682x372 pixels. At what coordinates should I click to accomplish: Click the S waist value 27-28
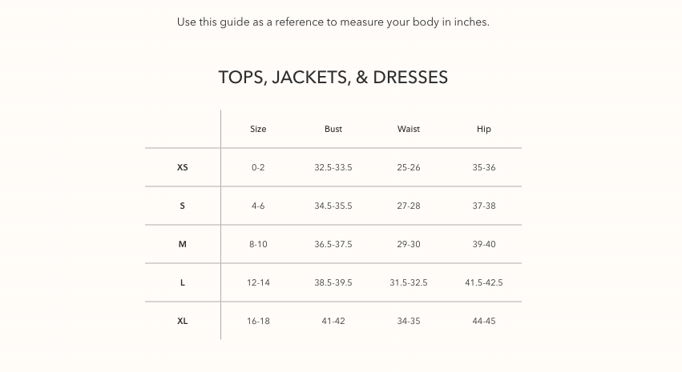409,206
